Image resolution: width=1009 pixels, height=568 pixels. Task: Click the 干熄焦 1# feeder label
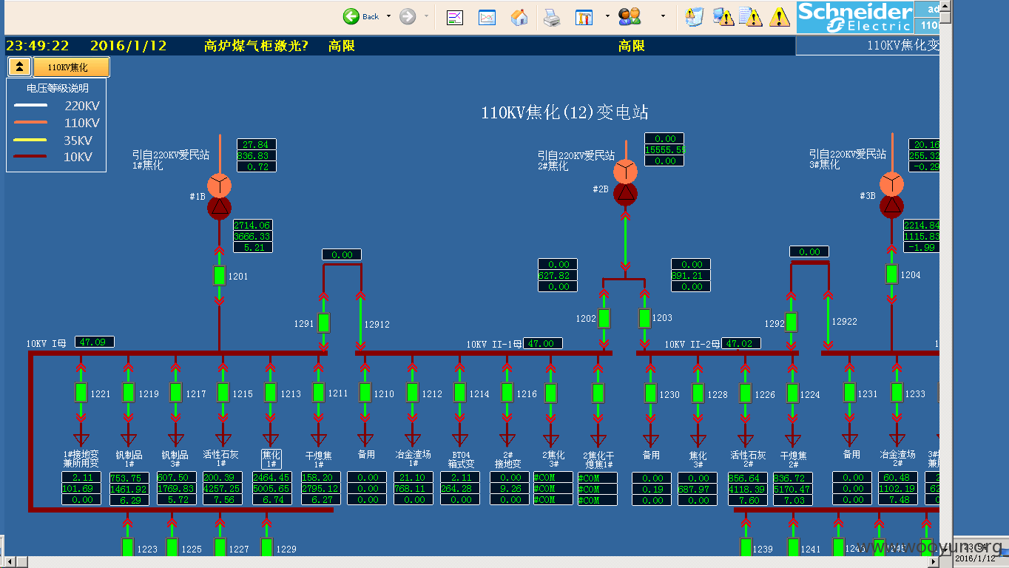click(x=319, y=459)
